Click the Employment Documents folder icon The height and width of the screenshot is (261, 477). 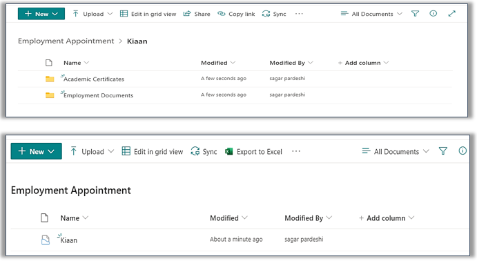(50, 95)
